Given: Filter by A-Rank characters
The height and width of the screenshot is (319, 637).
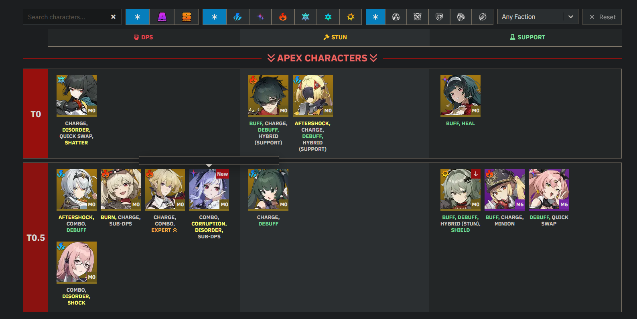Looking at the screenshot, I should click(162, 17).
